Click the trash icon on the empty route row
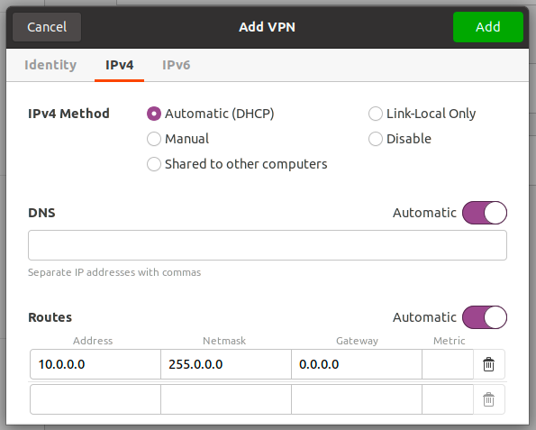The height and width of the screenshot is (430, 536). [x=488, y=399]
